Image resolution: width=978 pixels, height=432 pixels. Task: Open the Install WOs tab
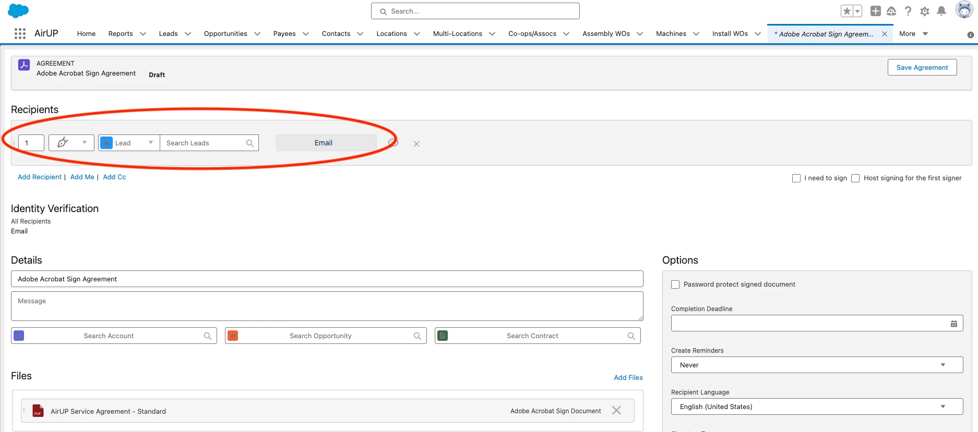tap(730, 34)
